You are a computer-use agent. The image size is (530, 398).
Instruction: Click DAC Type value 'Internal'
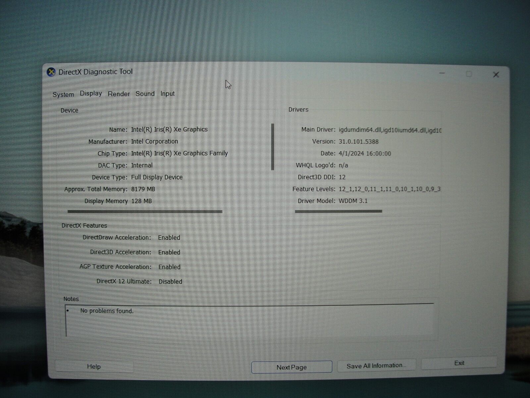point(142,165)
